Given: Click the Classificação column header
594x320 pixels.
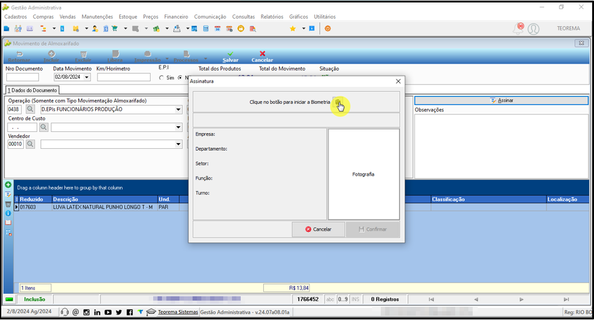Looking at the screenshot, I should coord(489,199).
